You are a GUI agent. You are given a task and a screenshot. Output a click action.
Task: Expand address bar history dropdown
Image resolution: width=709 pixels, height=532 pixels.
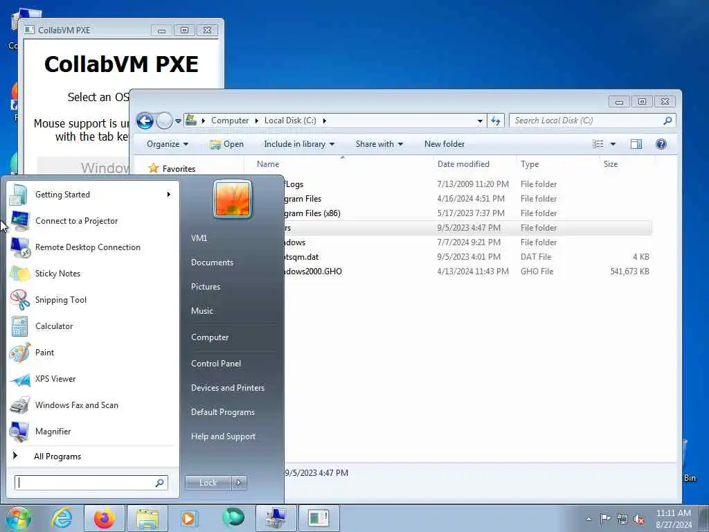(x=480, y=121)
